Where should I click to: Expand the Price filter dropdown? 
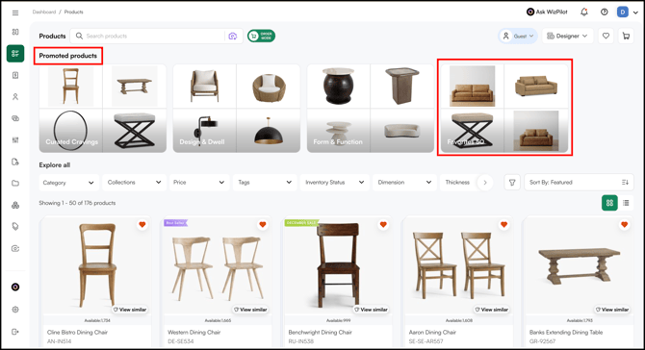[x=199, y=183]
